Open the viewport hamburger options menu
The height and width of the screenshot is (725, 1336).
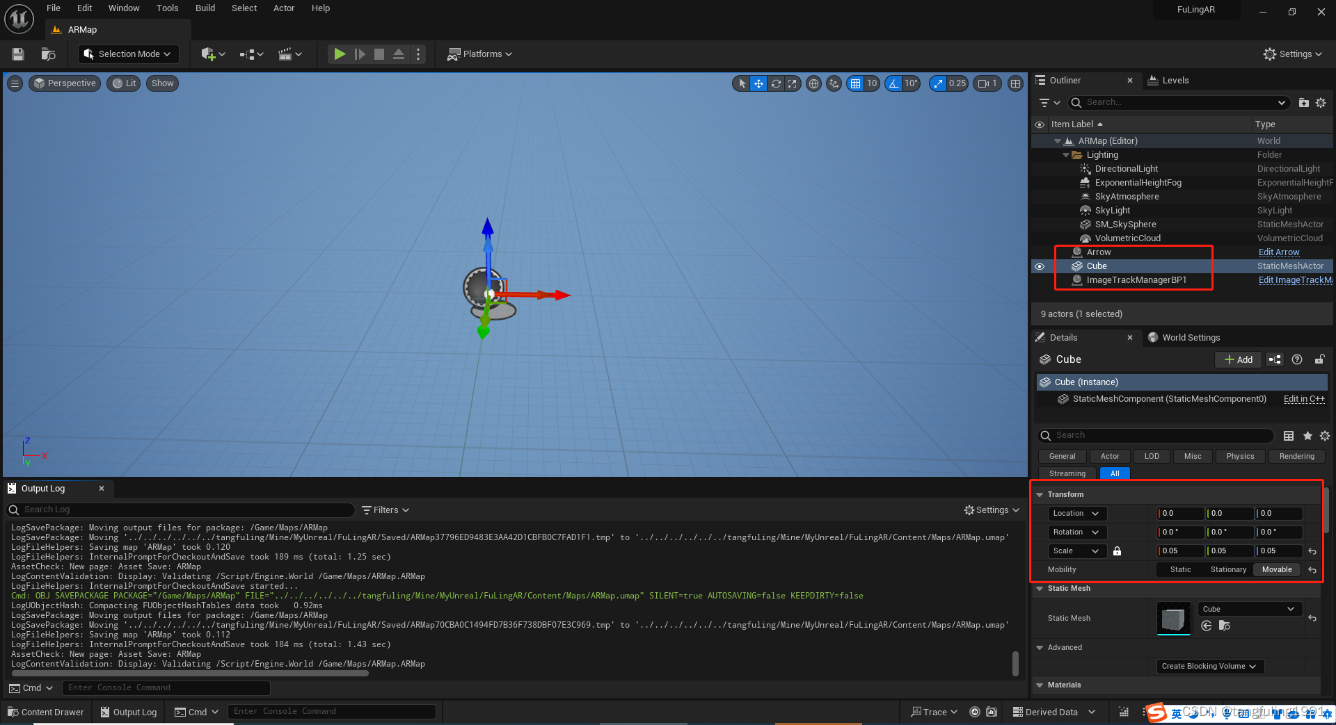[x=15, y=83]
